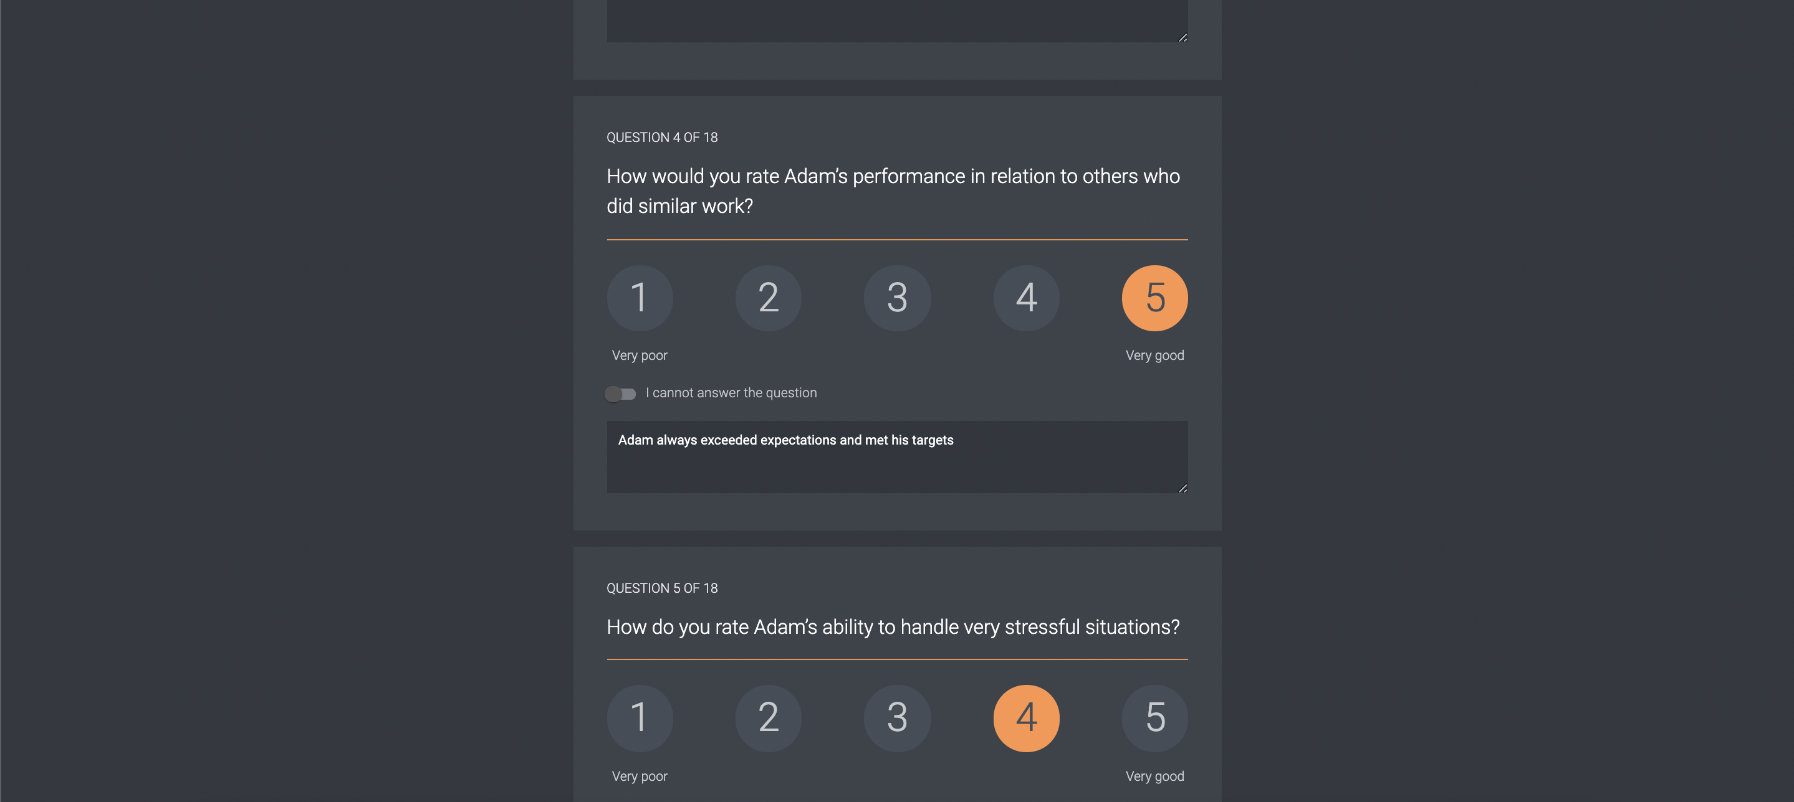1794x802 pixels.
Task: Click highlighted rating 4 in Question 5
Action: (x=1026, y=718)
